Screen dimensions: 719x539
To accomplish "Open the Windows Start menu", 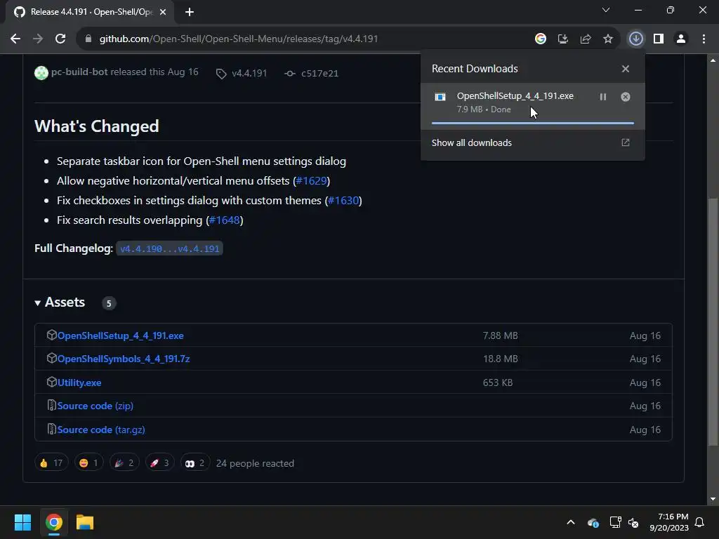I will [x=22, y=522].
